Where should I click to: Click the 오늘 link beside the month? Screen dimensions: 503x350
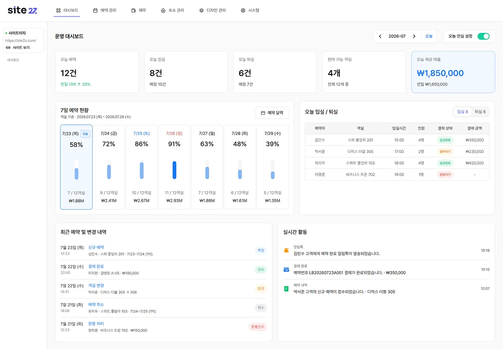[x=429, y=36]
